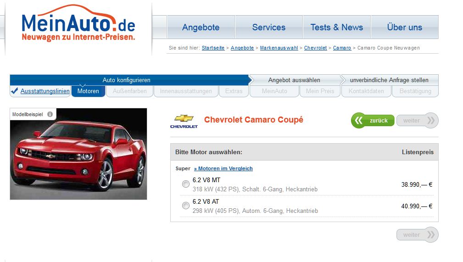Open the Tests & News menu
Image resolution: width=463 pixels, height=262 pixels.
click(x=336, y=27)
